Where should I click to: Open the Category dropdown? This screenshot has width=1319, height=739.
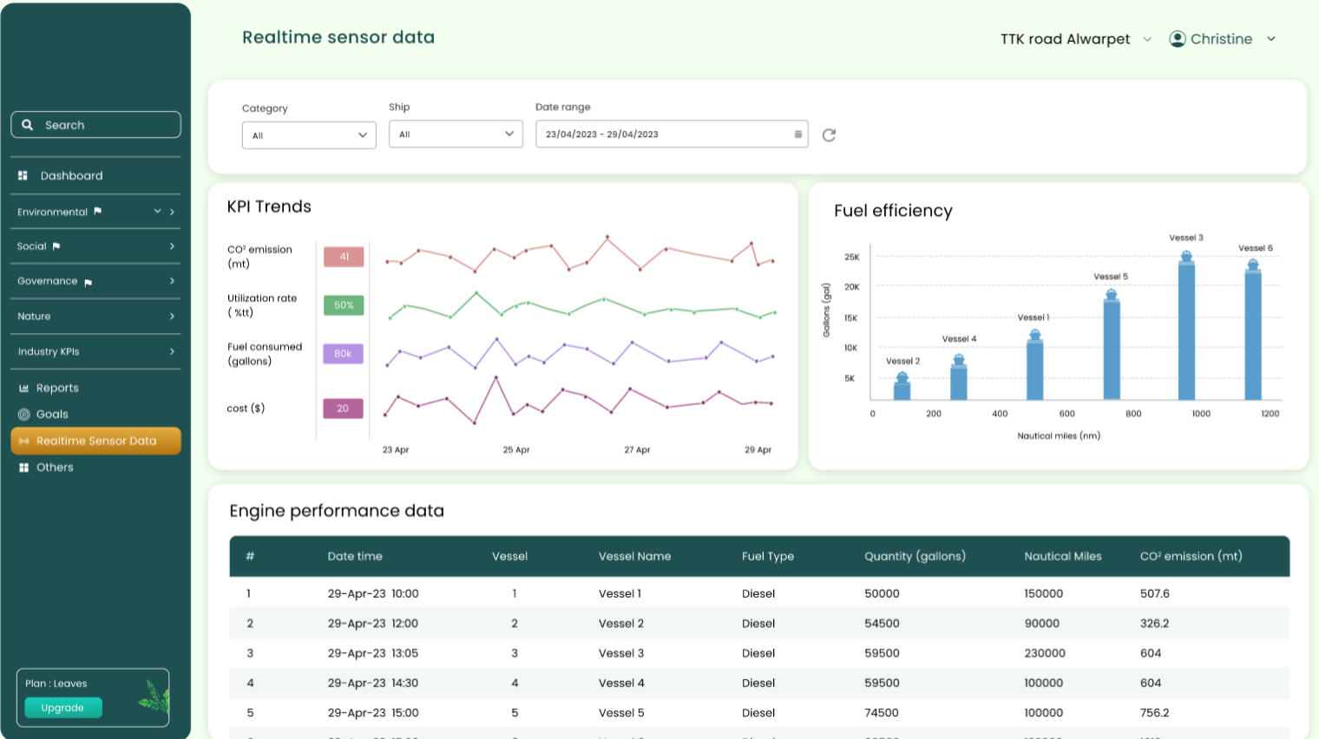[x=309, y=135]
